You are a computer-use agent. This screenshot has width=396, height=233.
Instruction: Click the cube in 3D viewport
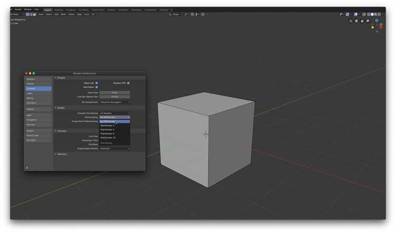click(x=206, y=140)
